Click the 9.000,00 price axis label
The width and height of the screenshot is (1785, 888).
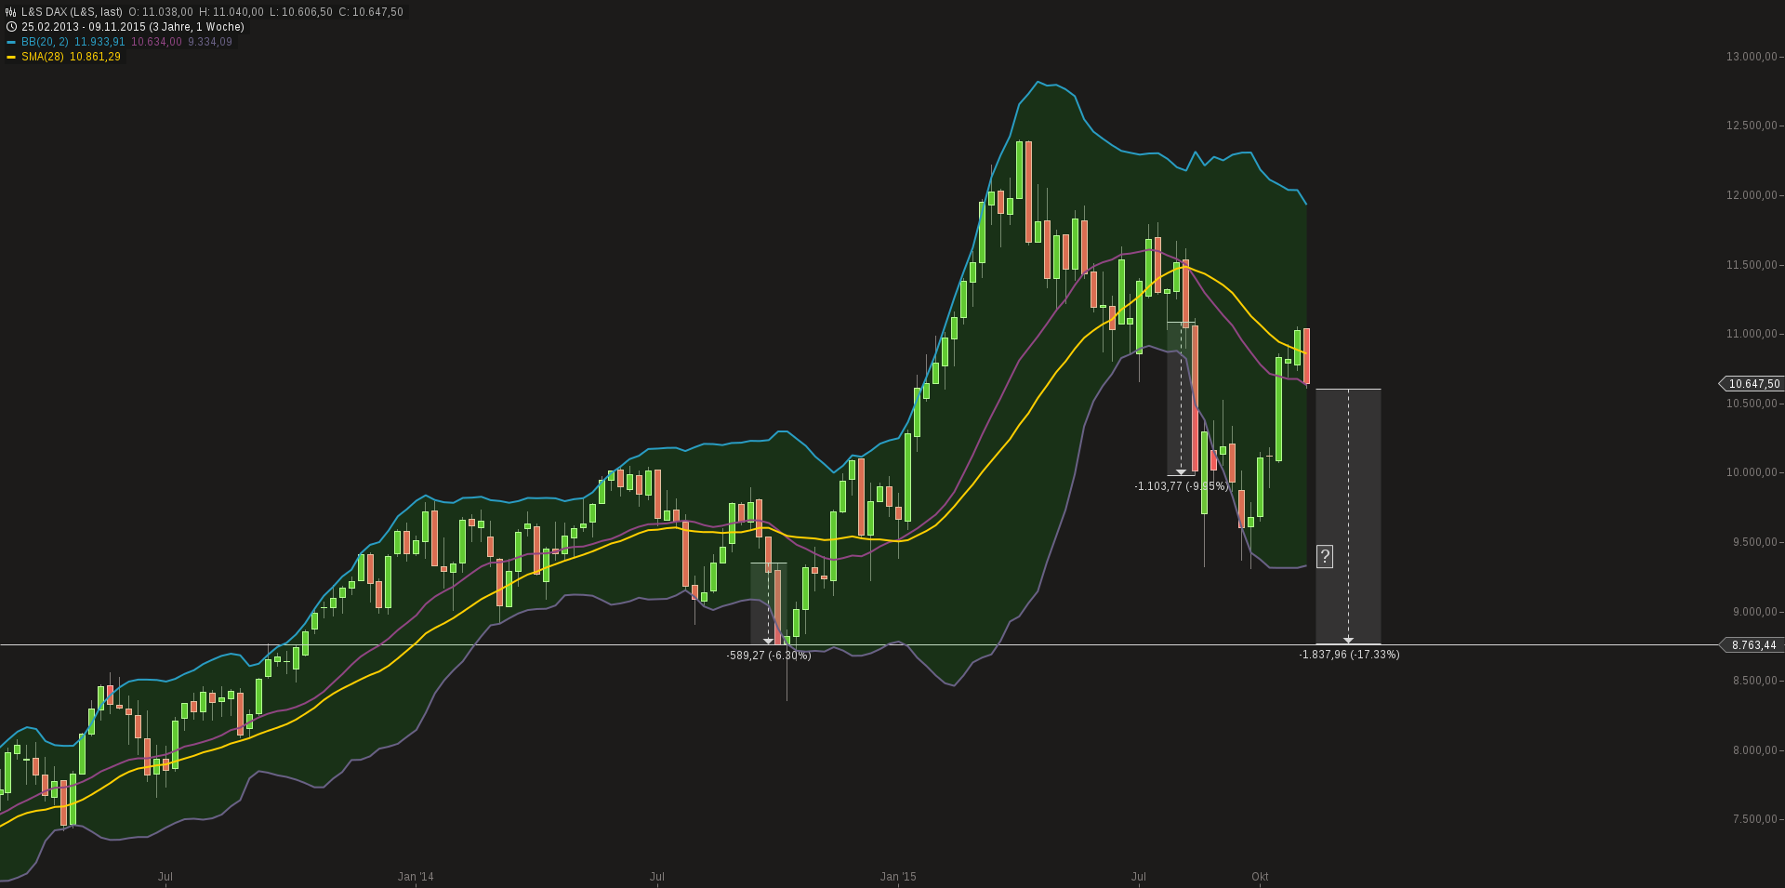(1754, 612)
